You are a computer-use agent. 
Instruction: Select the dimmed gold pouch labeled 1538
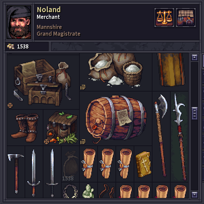pos(70,164)
